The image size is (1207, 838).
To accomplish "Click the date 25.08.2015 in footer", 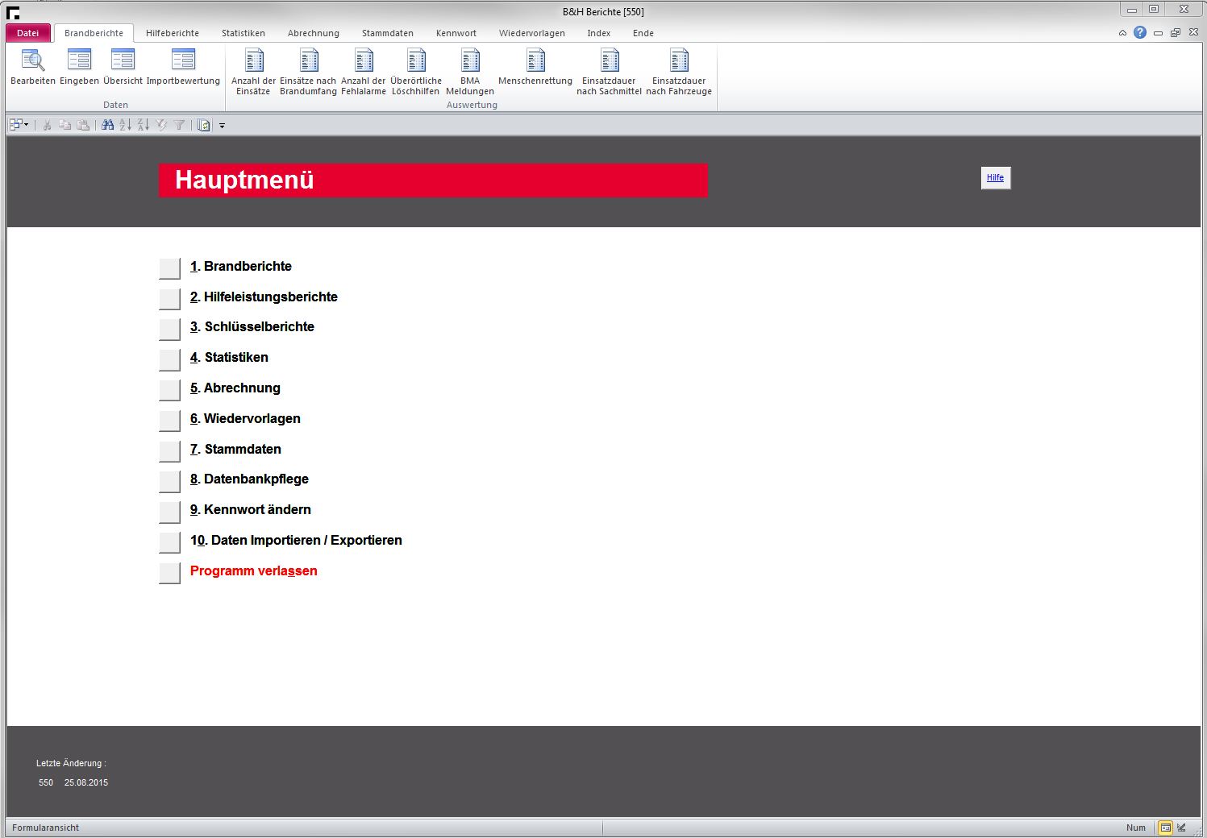I will [86, 782].
